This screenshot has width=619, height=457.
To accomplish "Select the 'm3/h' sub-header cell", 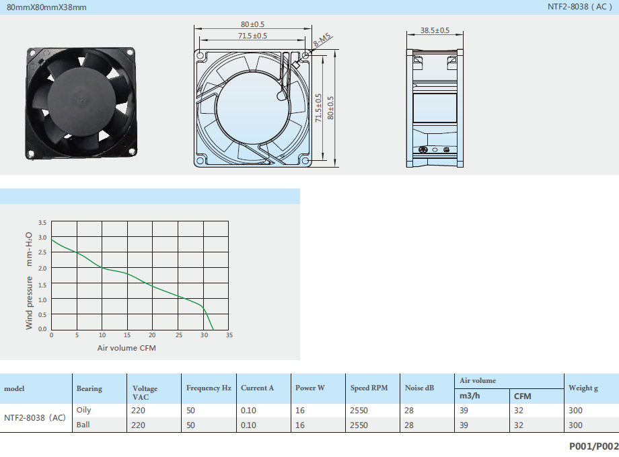I will pos(470,396).
